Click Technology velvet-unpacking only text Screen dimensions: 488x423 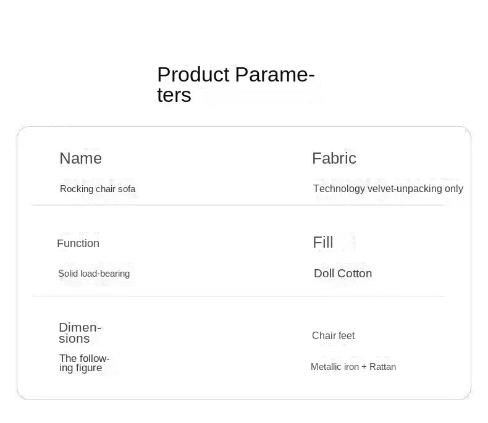[x=388, y=188]
